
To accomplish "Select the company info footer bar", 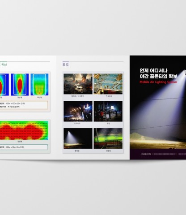I will click(x=158, y=154).
